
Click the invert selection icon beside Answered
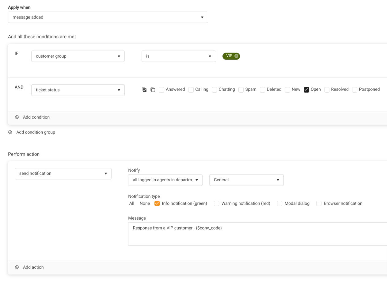coord(153,90)
